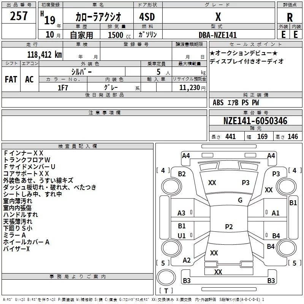Click inspector note ＦサイドメンバーＵ
Viewport: 304px width, 304px height.
tap(29, 167)
